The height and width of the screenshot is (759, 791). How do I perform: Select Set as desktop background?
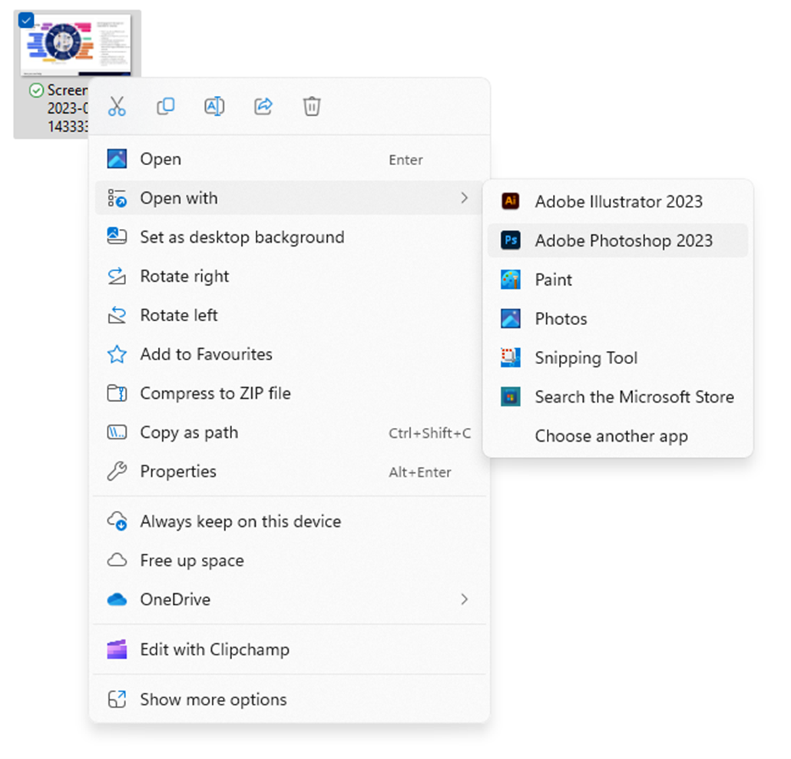click(241, 237)
